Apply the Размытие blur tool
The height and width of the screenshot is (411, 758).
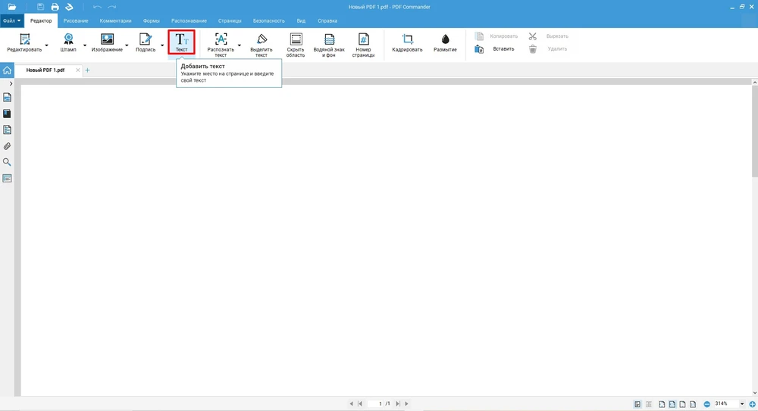tap(445, 42)
